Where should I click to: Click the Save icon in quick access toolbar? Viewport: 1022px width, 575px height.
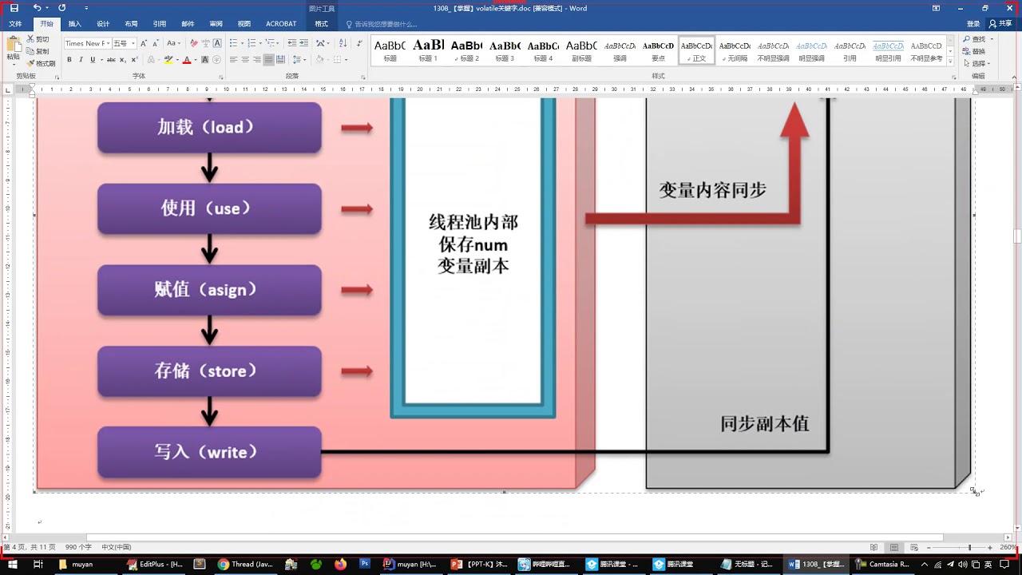click(x=14, y=8)
